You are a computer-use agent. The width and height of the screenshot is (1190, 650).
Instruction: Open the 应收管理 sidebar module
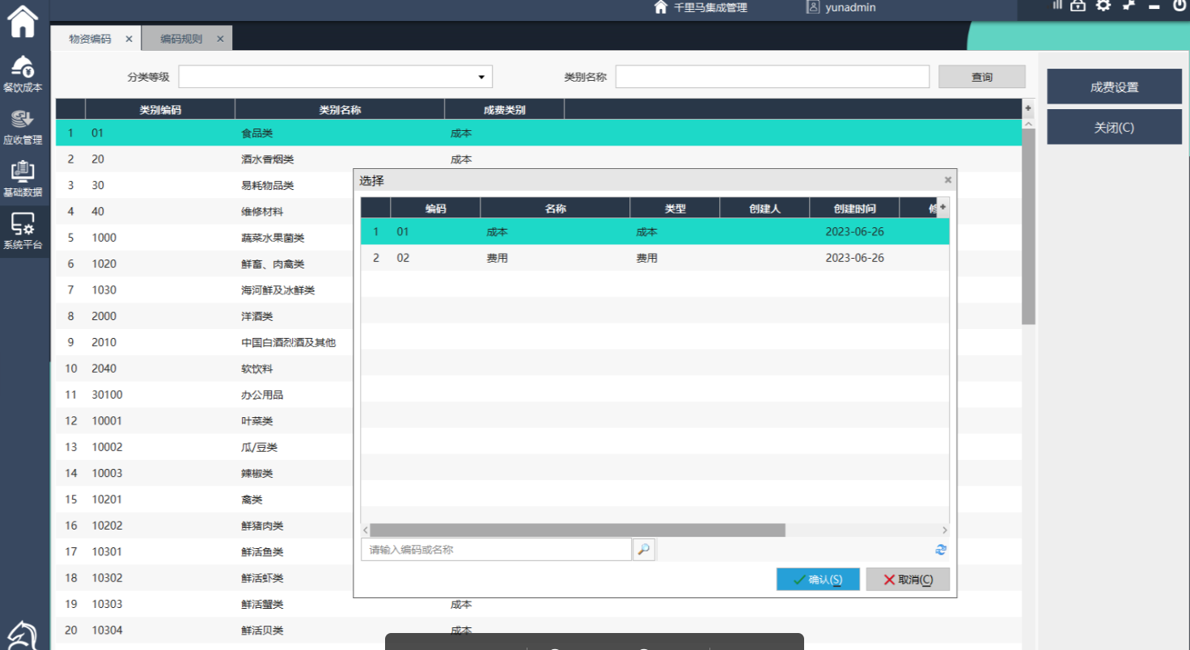[23, 127]
